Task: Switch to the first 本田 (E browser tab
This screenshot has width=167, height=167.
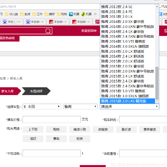Action: click(x=11, y=22)
